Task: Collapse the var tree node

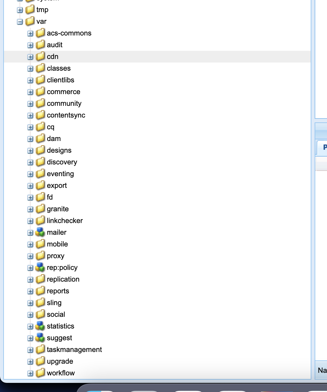Action: point(20,22)
